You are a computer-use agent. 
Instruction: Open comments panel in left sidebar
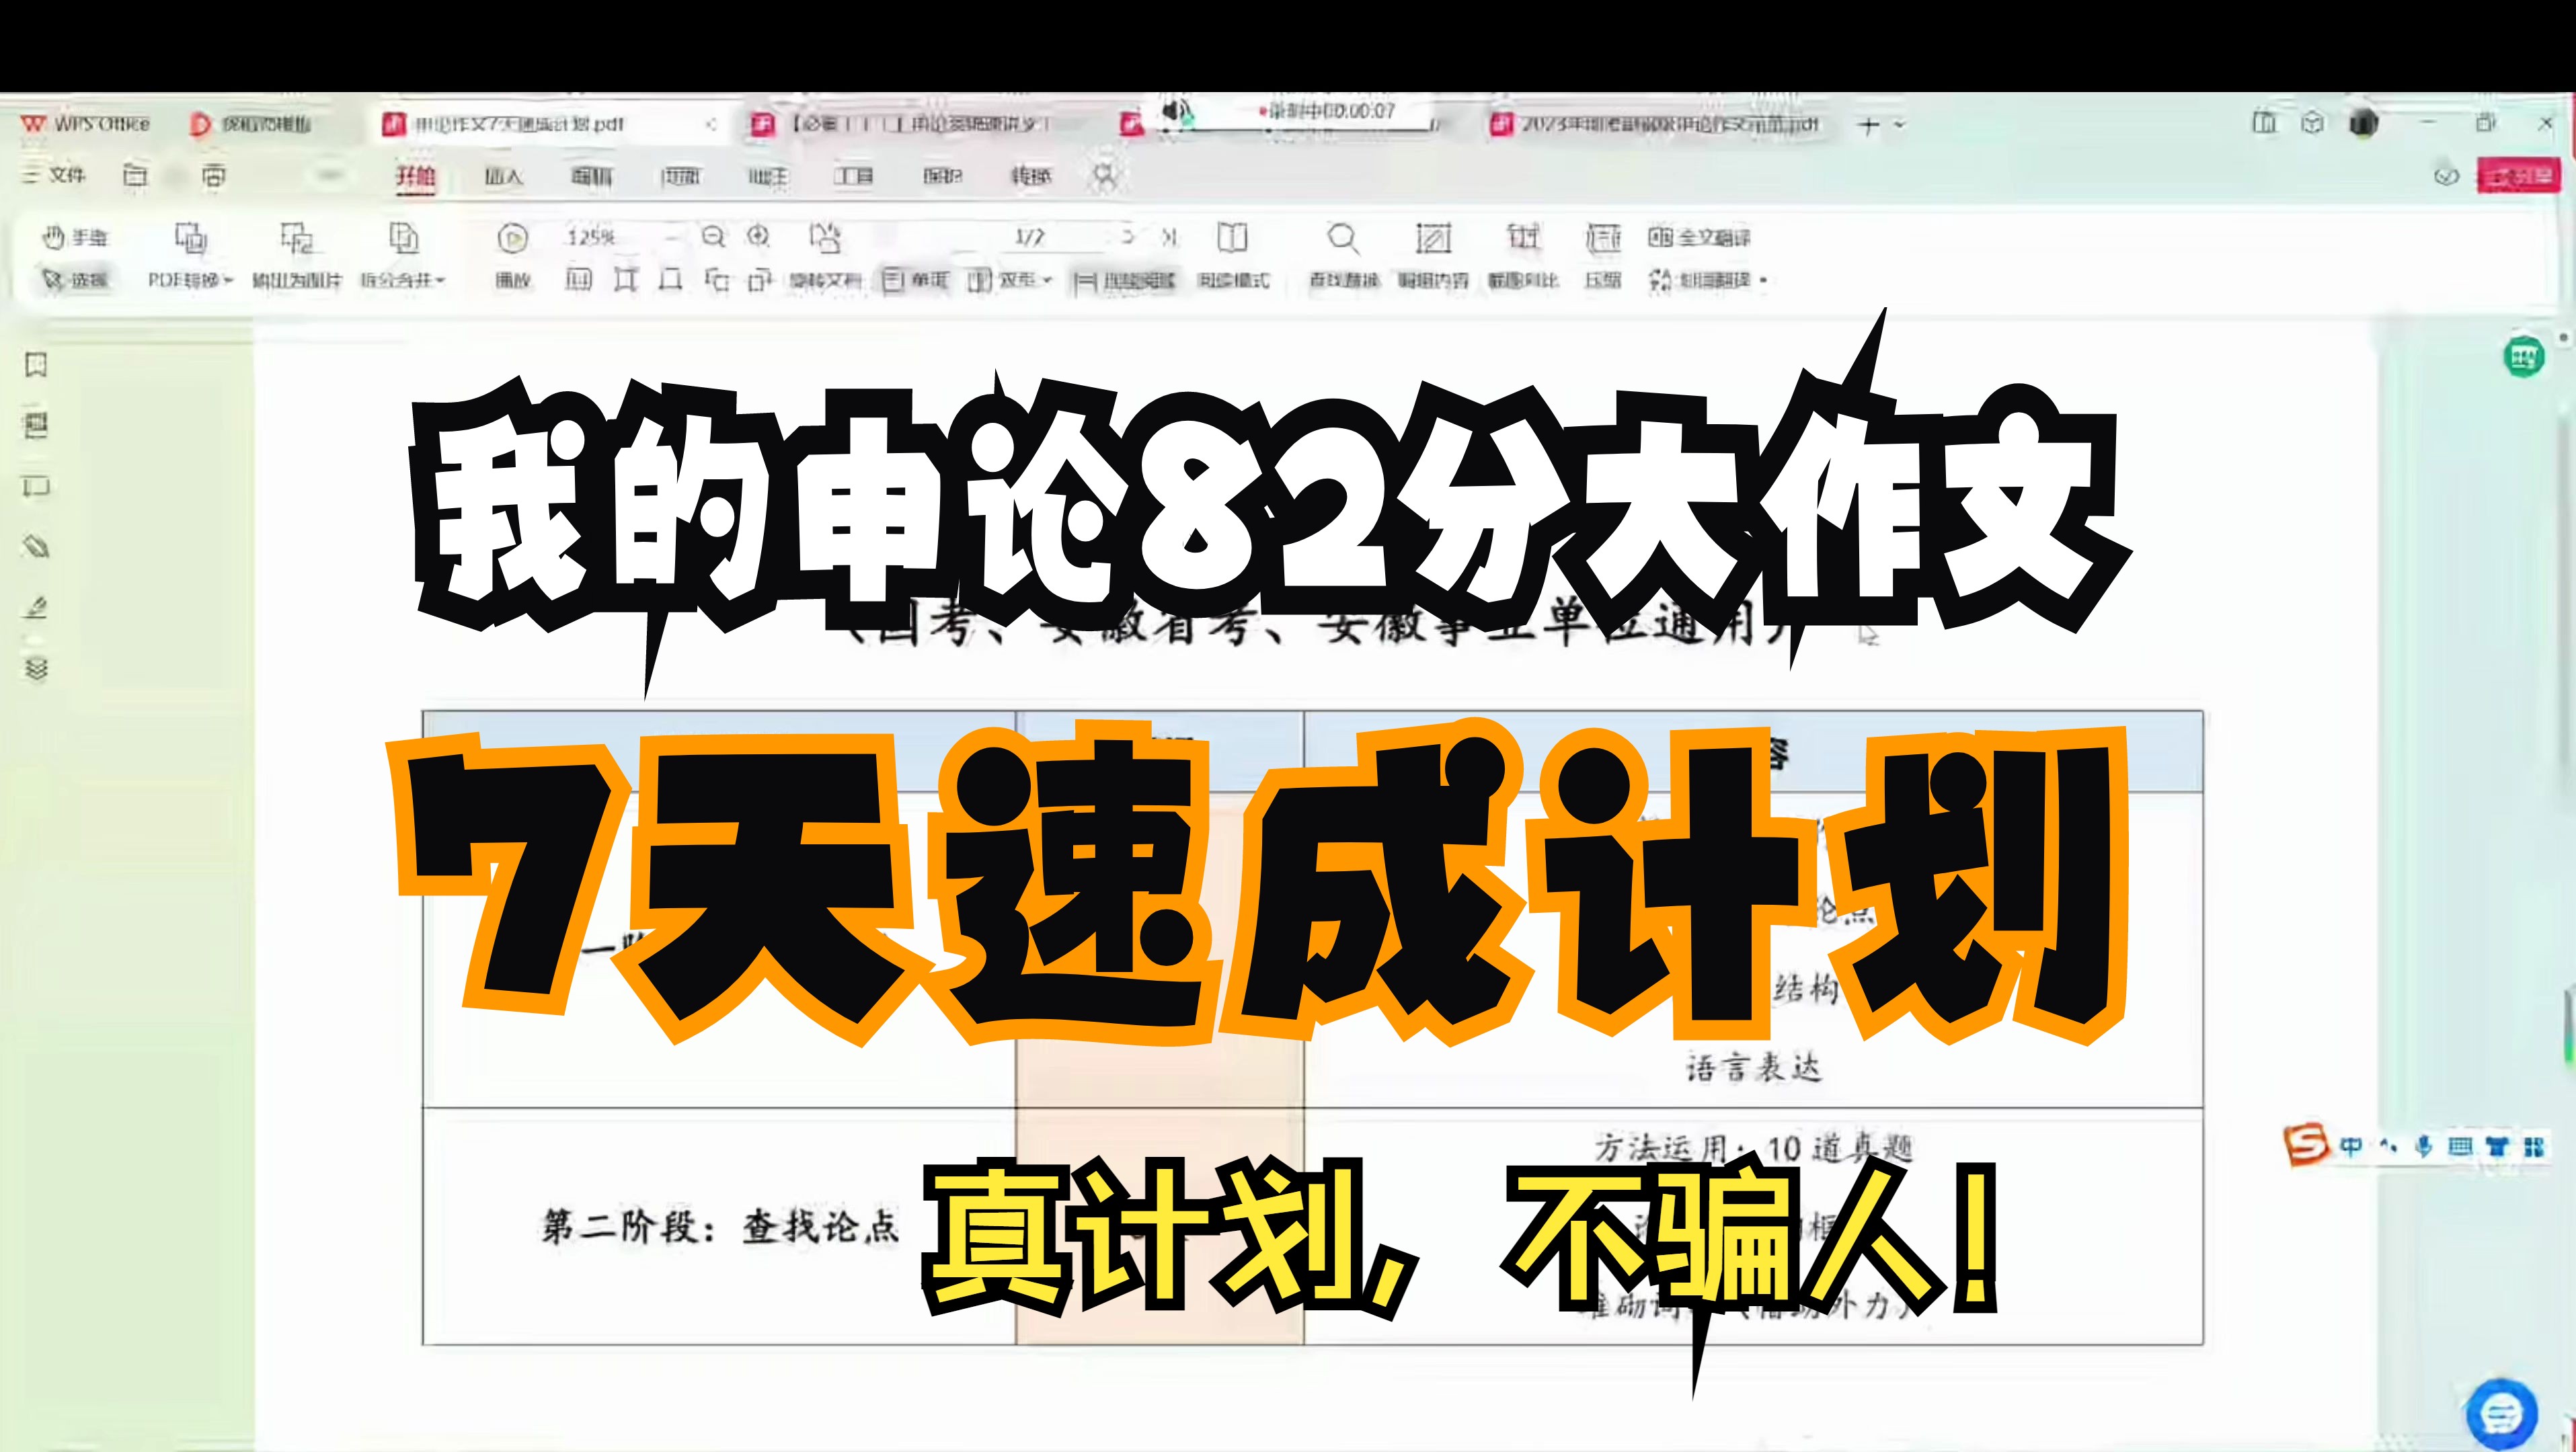tap(36, 487)
